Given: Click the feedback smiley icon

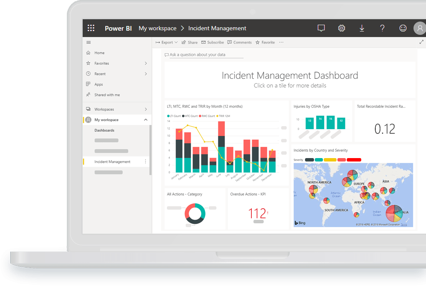Looking at the screenshot, I should (403, 28).
